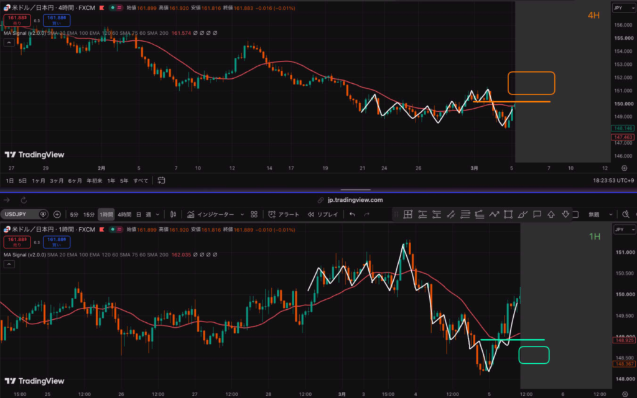Viewport: 637px width, 398px height.
Task: Undo the last chart action
Action: [352, 214]
